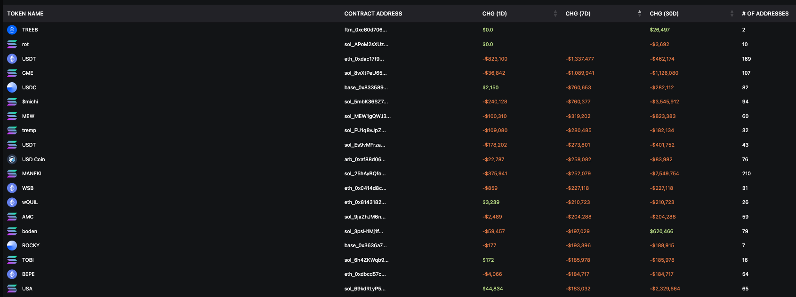Screen dimensions: 796x297
Task: Click the Solana icon beside MANEKI
Action: click(x=12, y=173)
